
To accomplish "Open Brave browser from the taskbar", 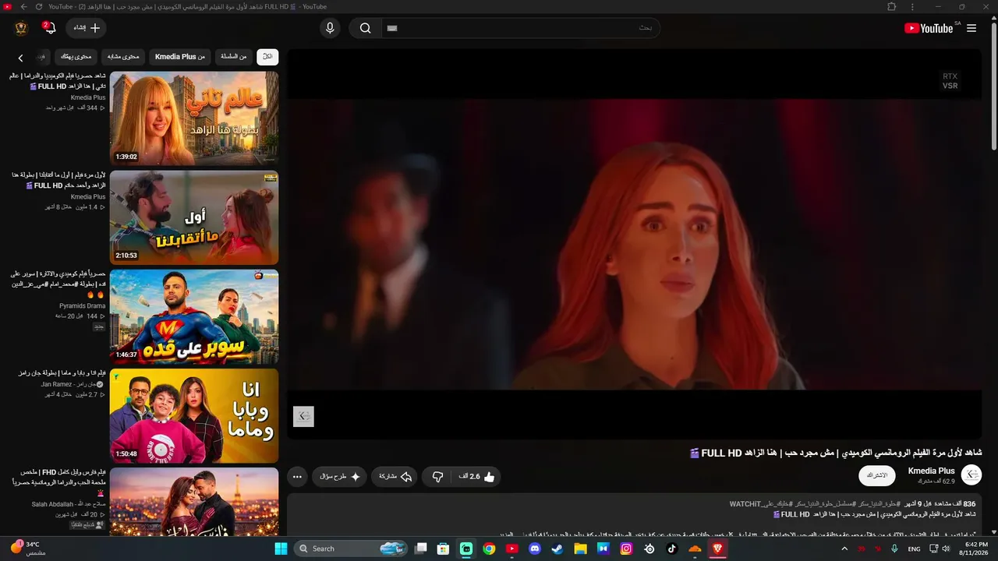I will pos(717,549).
